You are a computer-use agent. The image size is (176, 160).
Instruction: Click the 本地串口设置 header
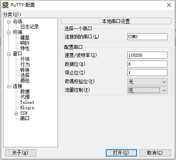(x=116, y=21)
